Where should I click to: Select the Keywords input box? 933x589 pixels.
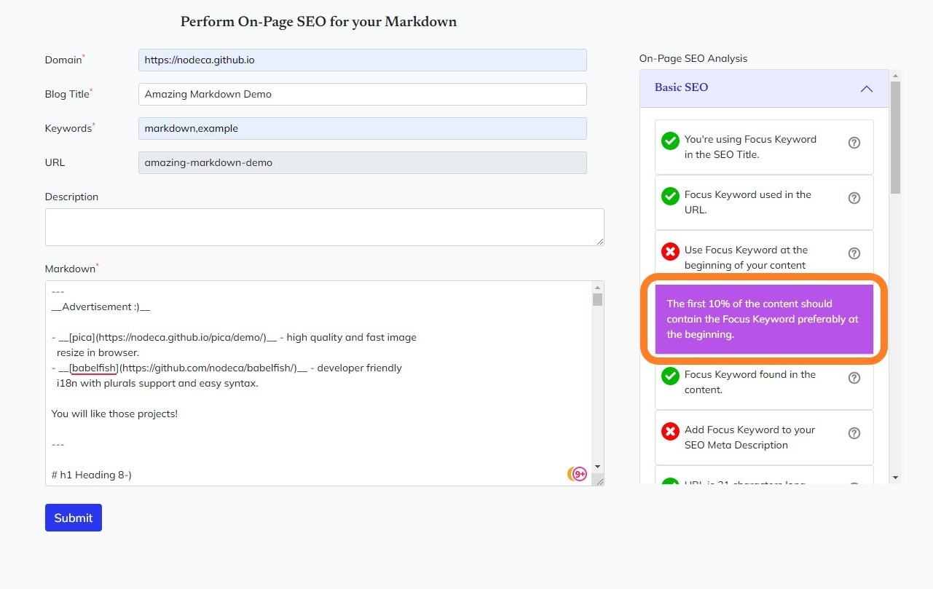(x=362, y=128)
